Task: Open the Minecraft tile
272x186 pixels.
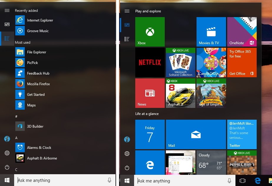Action: tap(242, 163)
